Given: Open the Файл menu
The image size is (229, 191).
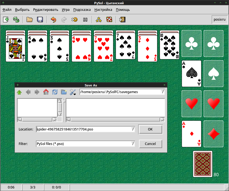Looking at the screenshot, I should (x=7, y=10).
